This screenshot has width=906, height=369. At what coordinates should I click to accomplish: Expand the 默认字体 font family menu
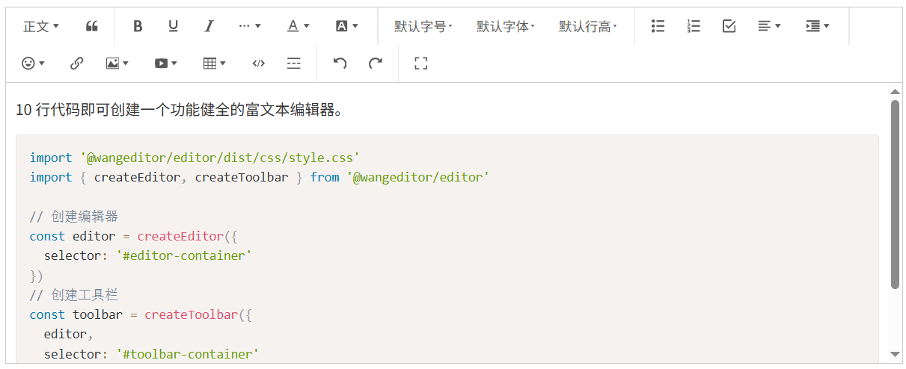505,26
